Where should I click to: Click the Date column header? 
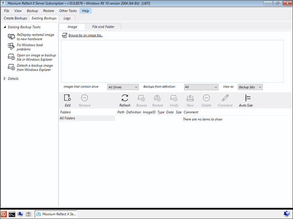(170, 112)
